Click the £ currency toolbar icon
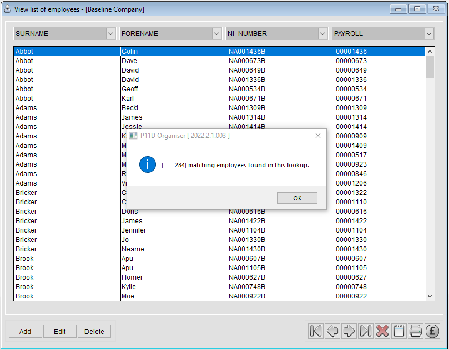 432,331
